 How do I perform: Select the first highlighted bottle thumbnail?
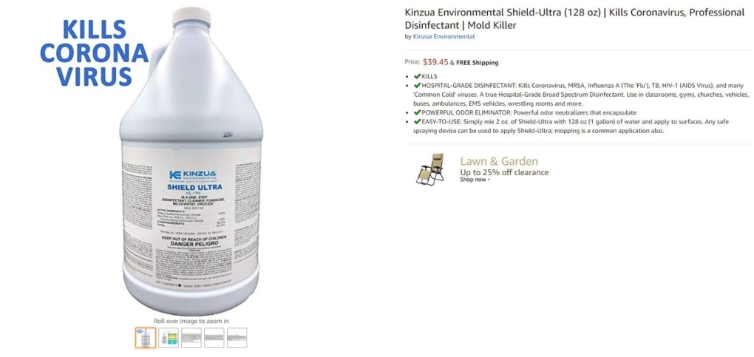[x=145, y=338]
